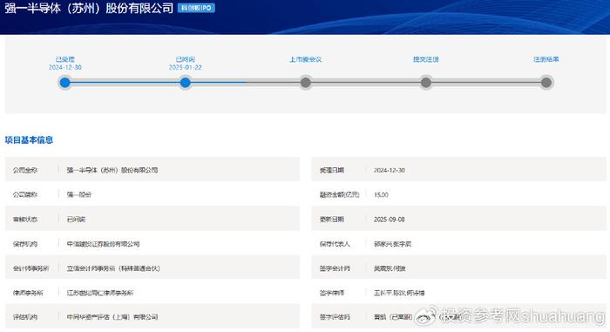Select the 保荐代表人 field label
The image size is (610, 332).
pyautogui.click(x=335, y=244)
